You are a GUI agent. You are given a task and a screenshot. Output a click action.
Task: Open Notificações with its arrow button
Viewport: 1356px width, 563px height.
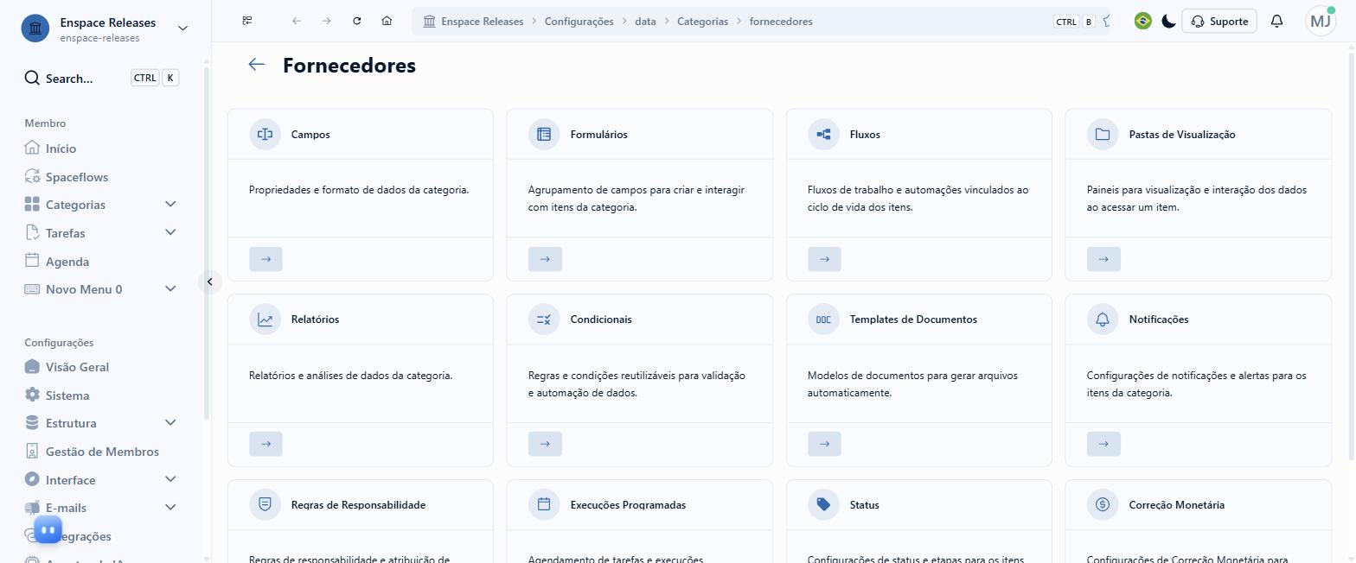(x=1103, y=444)
